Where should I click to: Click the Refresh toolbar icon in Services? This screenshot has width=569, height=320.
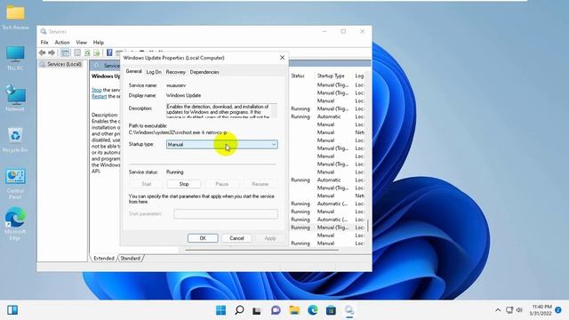click(x=87, y=53)
